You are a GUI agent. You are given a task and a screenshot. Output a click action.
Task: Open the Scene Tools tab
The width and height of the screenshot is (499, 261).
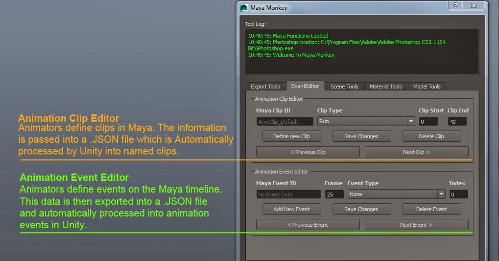344,87
